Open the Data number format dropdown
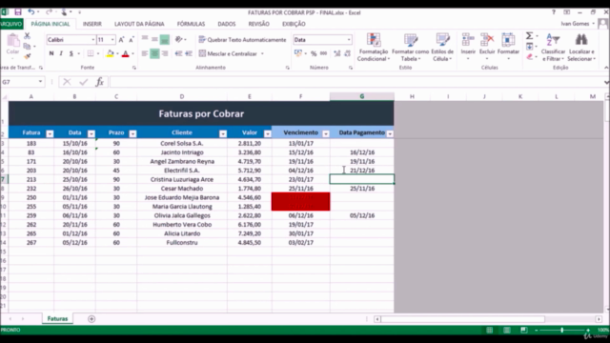The width and height of the screenshot is (610, 343). click(349, 40)
